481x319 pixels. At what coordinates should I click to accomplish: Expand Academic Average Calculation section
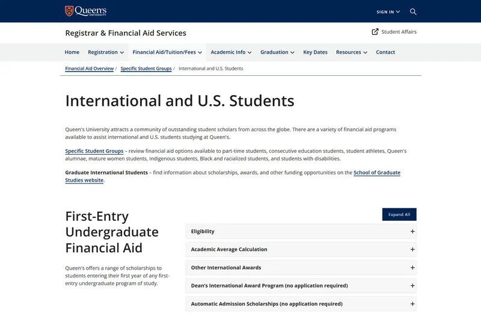click(301, 249)
